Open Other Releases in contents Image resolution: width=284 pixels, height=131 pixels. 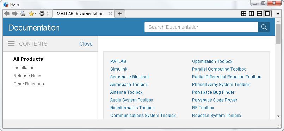tap(29, 84)
